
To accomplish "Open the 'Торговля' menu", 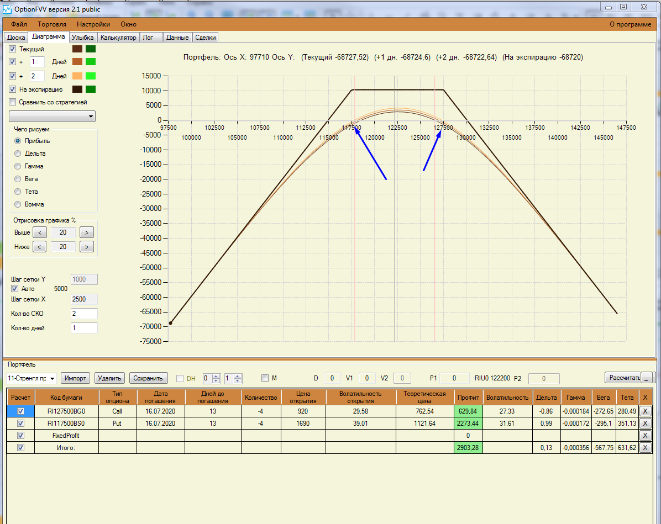I will tap(52, 24).
